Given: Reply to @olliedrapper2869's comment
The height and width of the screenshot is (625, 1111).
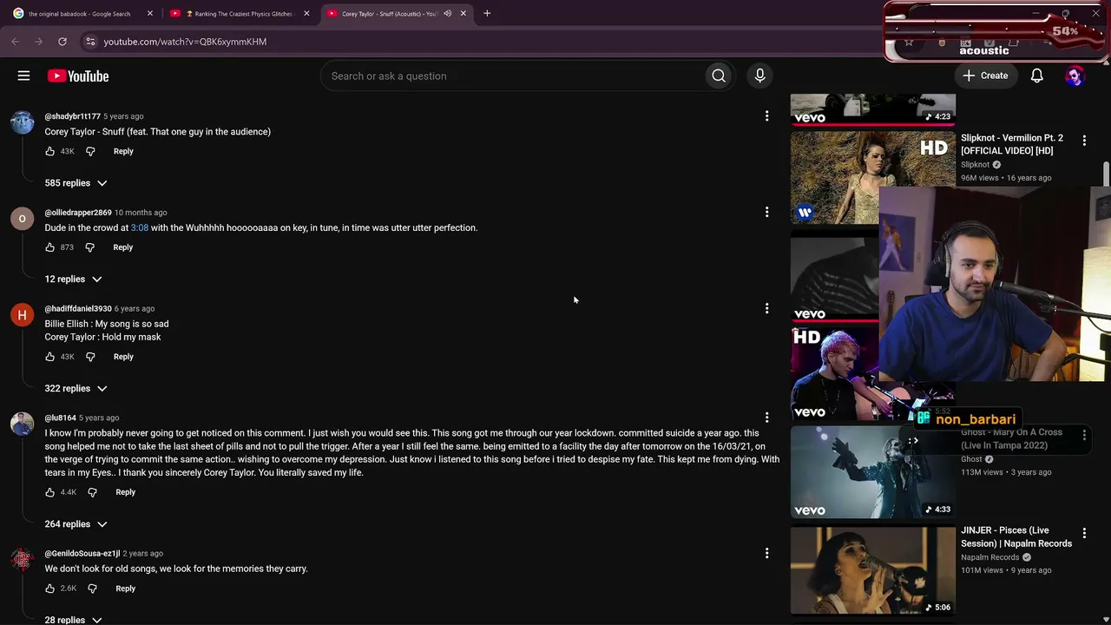Looking at the screenshot, I should [x=123, y=247].
